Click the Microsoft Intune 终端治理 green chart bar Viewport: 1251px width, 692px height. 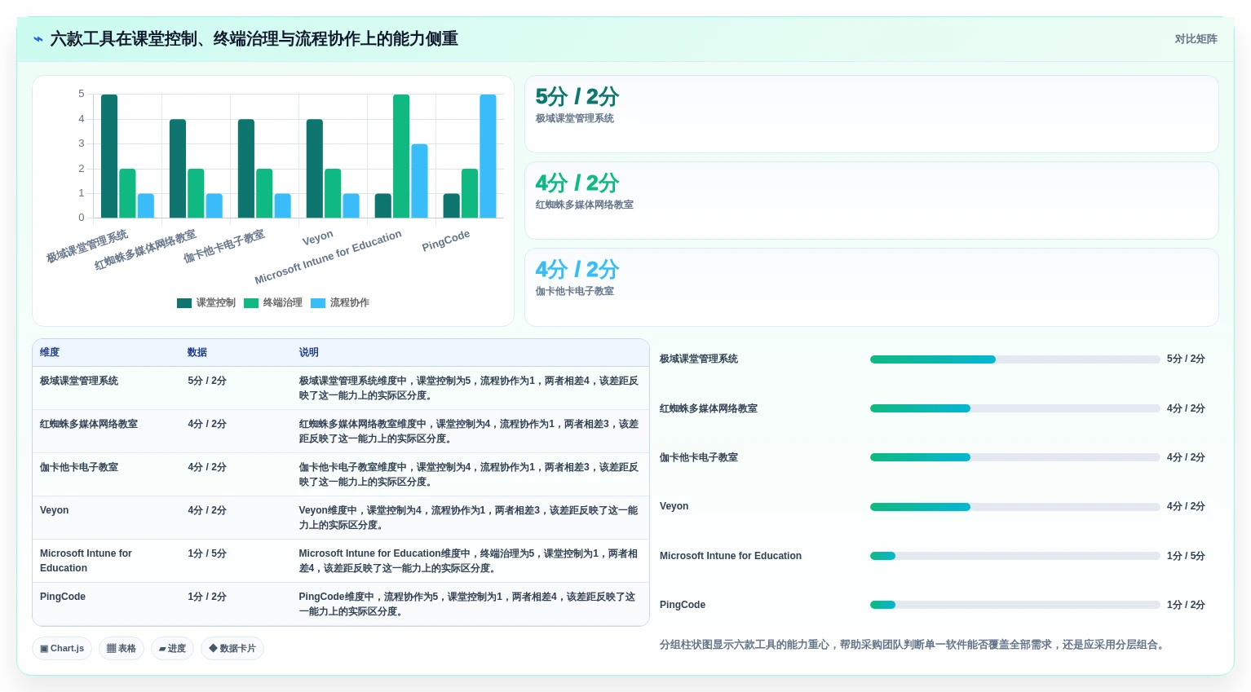click(x=401, y=156)
